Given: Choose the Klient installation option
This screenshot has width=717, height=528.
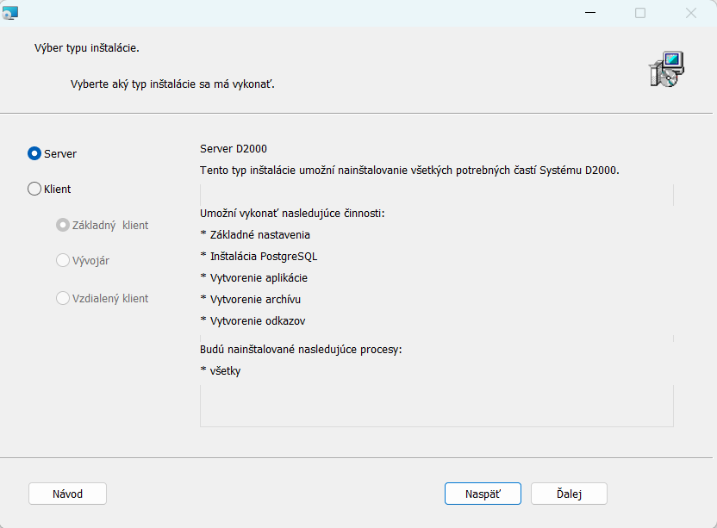Looking at the screenshot, I should point(34,189).
